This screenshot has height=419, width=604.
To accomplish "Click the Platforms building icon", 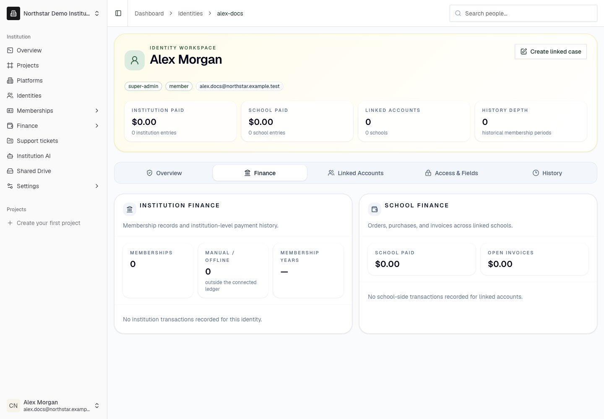I will coord(10,80).
